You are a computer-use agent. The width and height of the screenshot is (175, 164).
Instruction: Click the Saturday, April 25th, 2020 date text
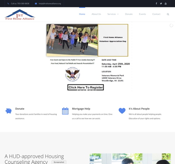[115, 64]
